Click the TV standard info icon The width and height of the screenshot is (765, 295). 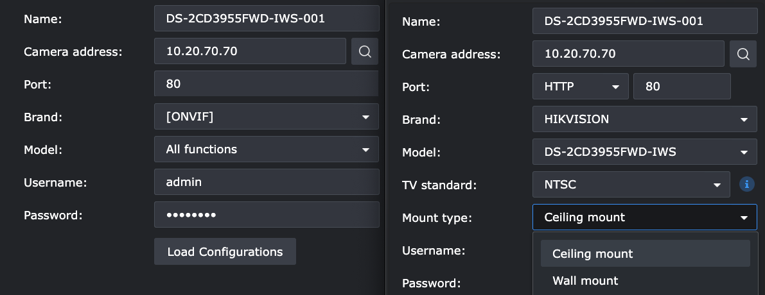pyautogui.click(x=746, y=184)
